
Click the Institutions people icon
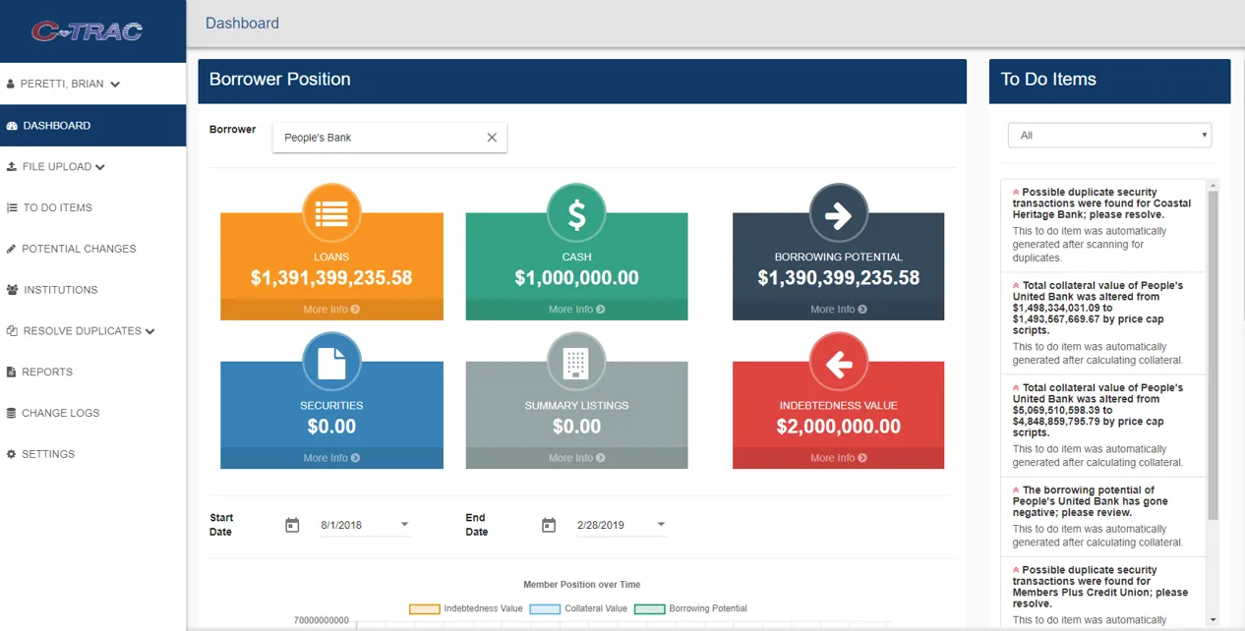pyautogui.click(x=12, y=290)
